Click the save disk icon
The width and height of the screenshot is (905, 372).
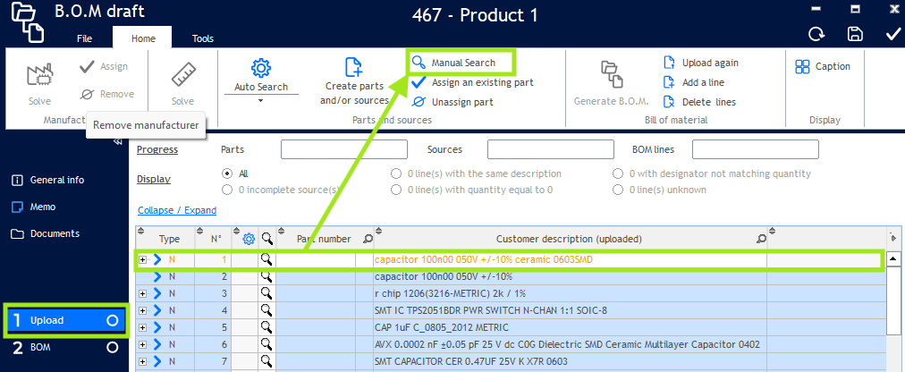click(856, 34)
